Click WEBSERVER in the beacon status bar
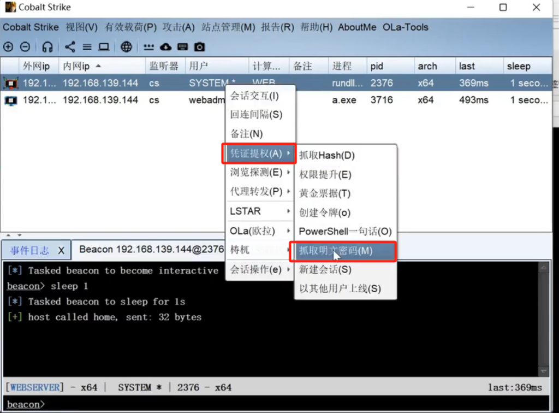This screenshot has height=413, width=559. click(34, 387)
